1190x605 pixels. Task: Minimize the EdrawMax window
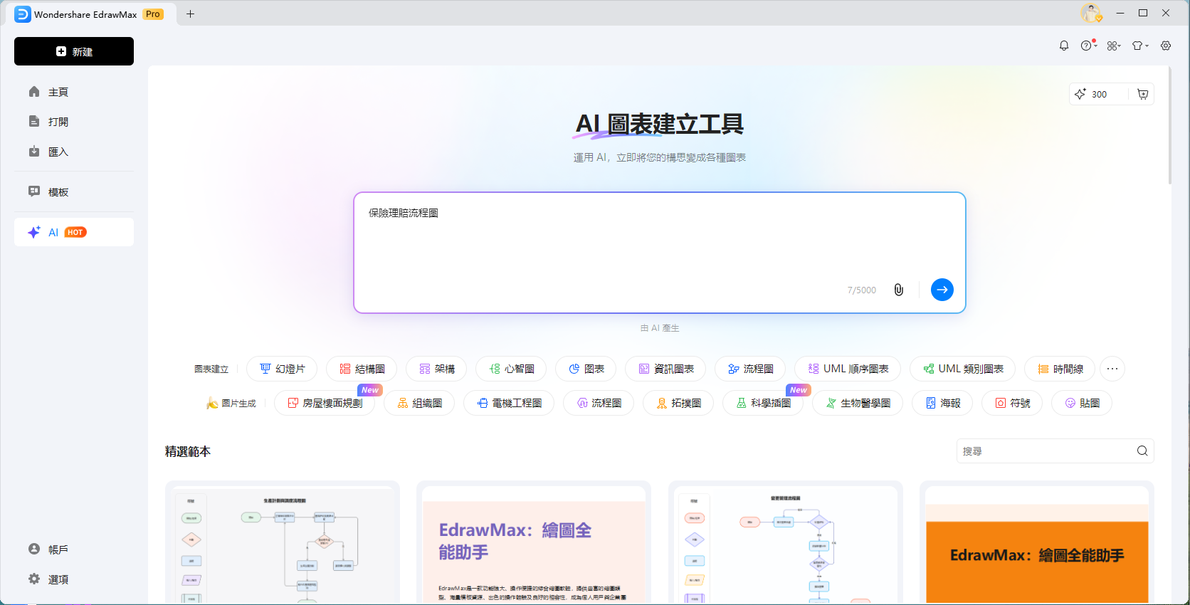coord(1120,13)
